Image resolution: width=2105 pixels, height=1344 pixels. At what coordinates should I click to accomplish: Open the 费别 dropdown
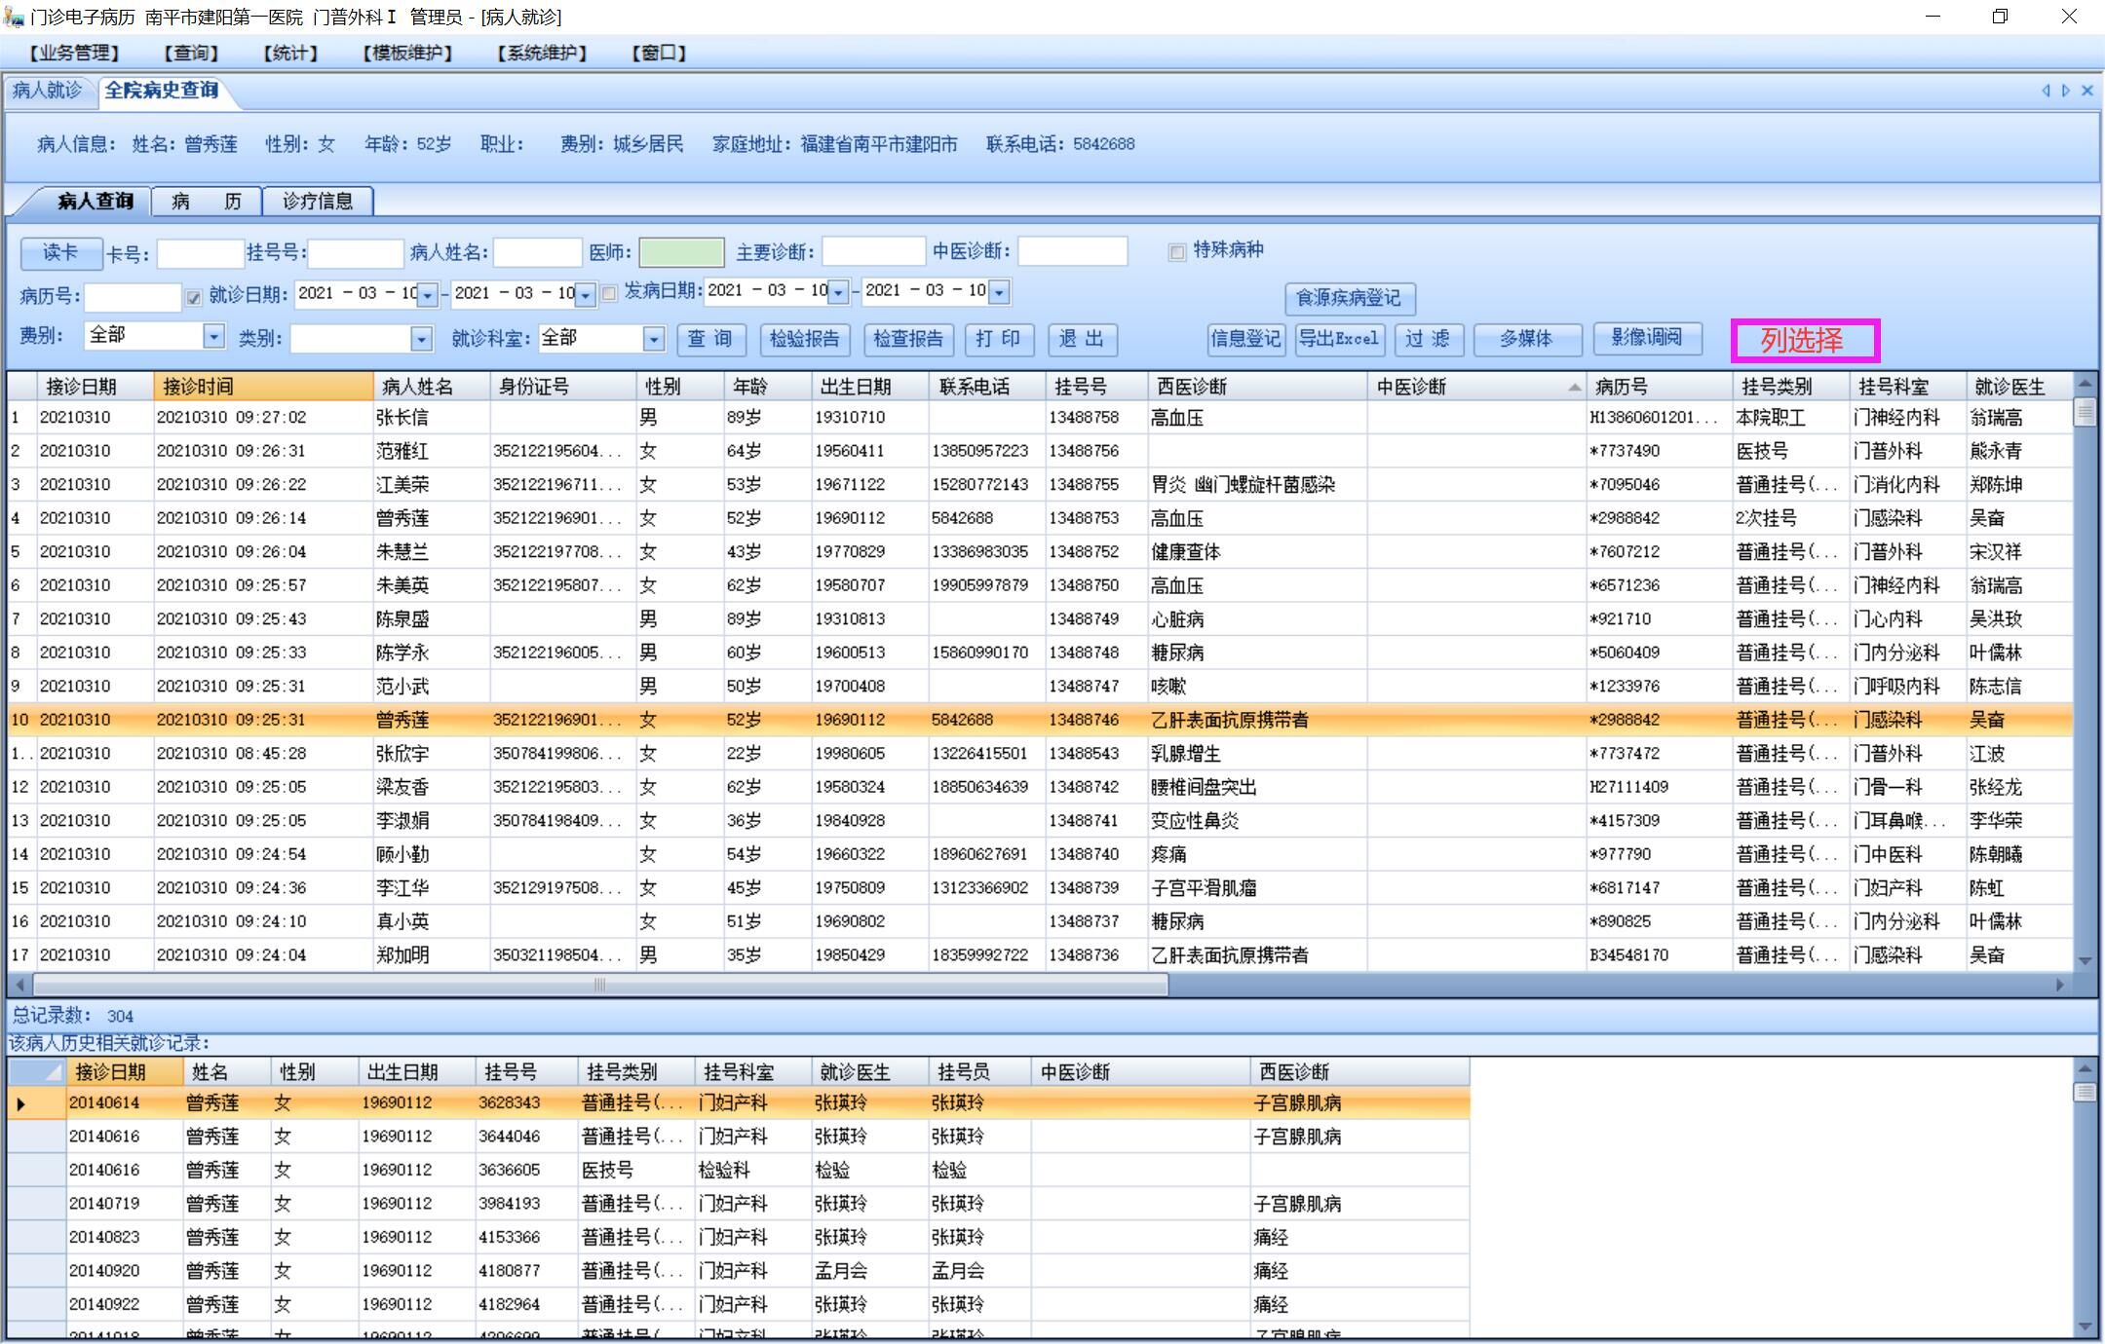click(x=213, y=336)
